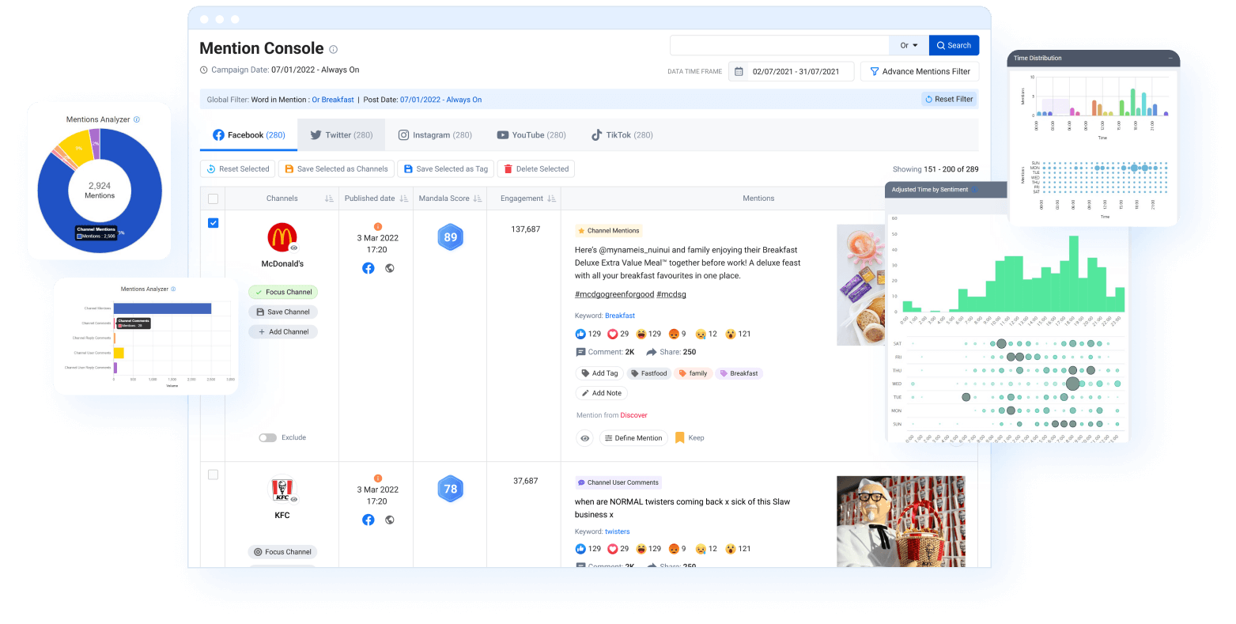Viewport: 1236px width, 624px height.
Task: Click the globe icon in KFC row
Action: (x=389, y=520)
